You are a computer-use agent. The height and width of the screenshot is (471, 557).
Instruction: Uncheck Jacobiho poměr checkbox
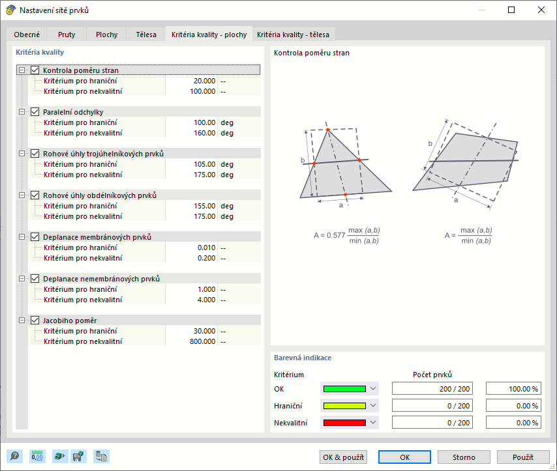pos(35,321)
